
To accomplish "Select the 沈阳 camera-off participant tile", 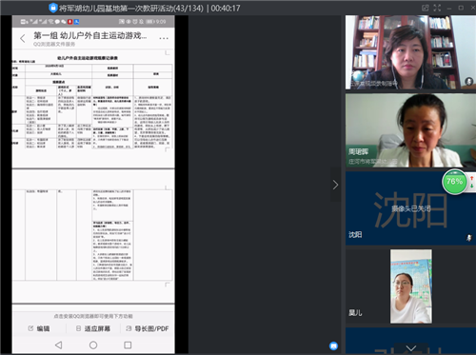I will 410,208.
